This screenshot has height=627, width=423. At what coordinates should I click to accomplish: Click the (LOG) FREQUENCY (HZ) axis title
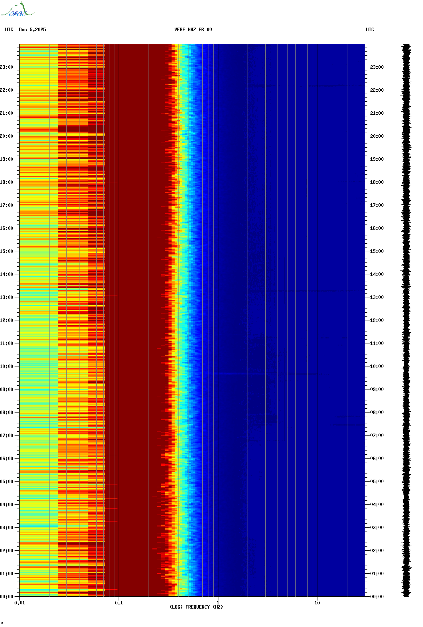(196, 607)
